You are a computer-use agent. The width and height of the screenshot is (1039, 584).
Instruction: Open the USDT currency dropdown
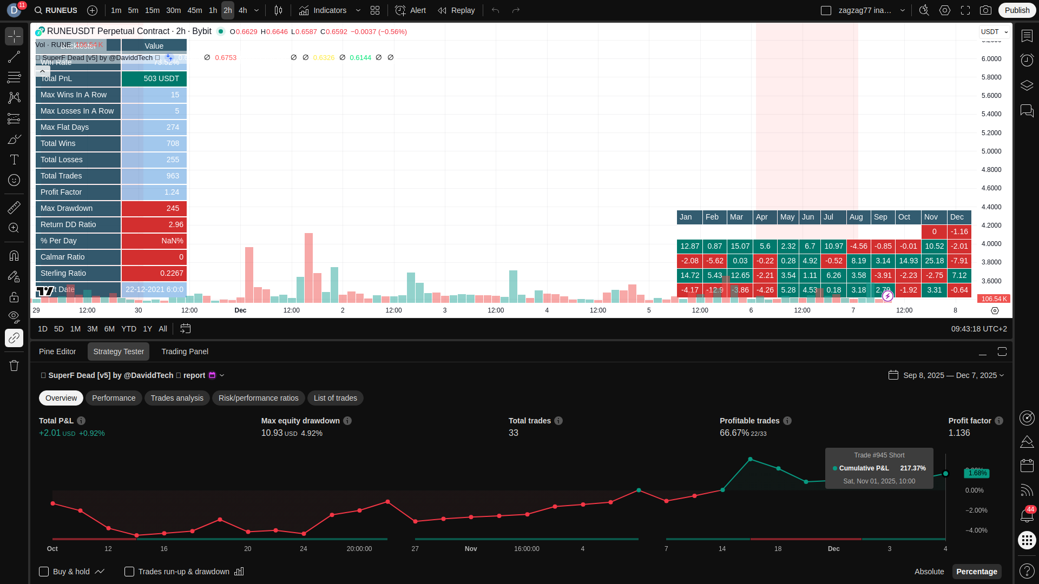995,32
